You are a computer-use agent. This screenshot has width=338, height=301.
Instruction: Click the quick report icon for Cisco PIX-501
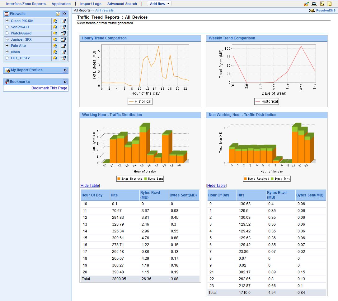(x=55, y=21)
